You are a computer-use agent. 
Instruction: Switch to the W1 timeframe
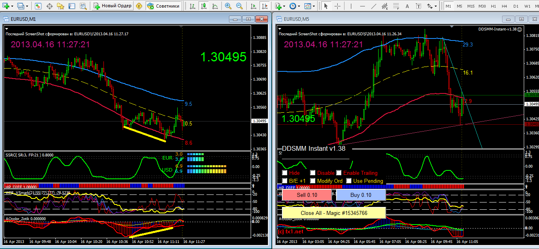click(x=527, y=6)
